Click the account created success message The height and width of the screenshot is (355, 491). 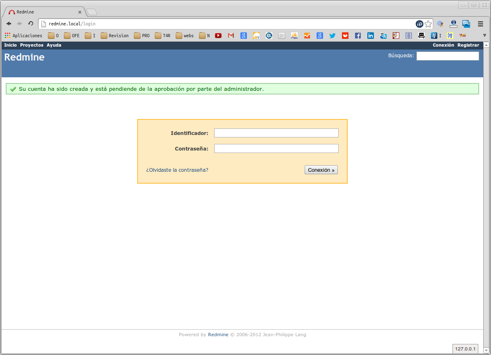coord(242,89)
